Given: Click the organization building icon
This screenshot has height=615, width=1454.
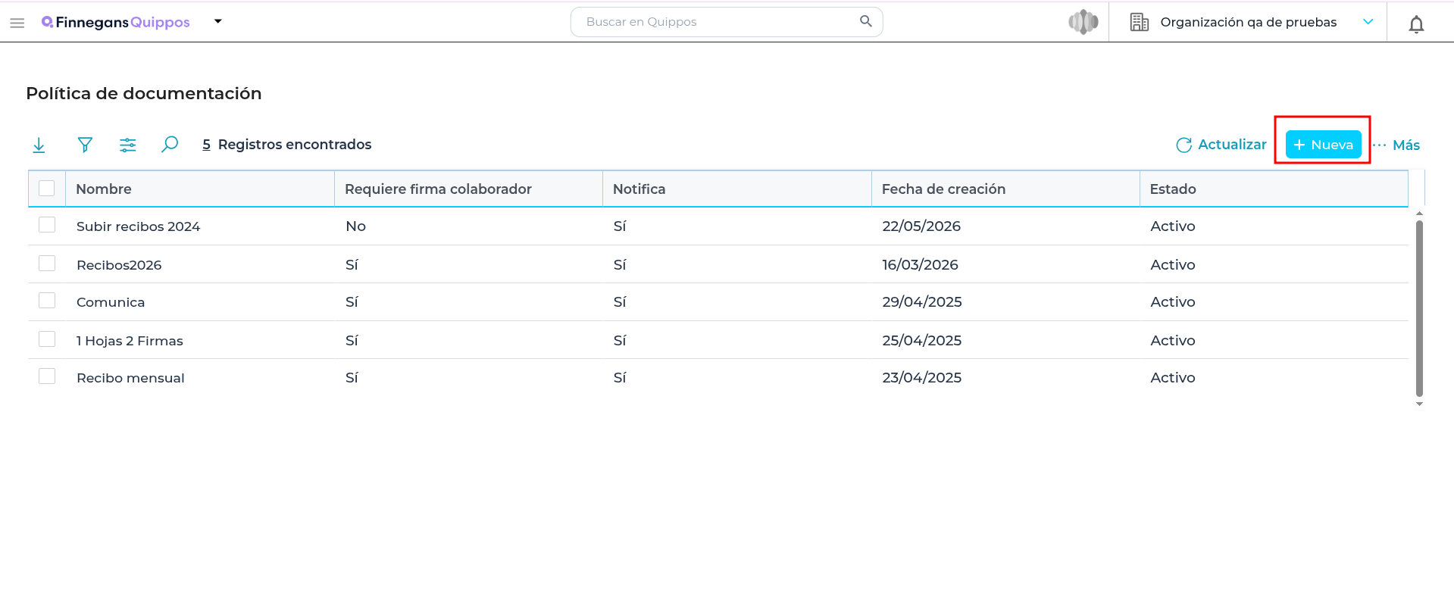Looking at the screenshot, I should 1139,22.
